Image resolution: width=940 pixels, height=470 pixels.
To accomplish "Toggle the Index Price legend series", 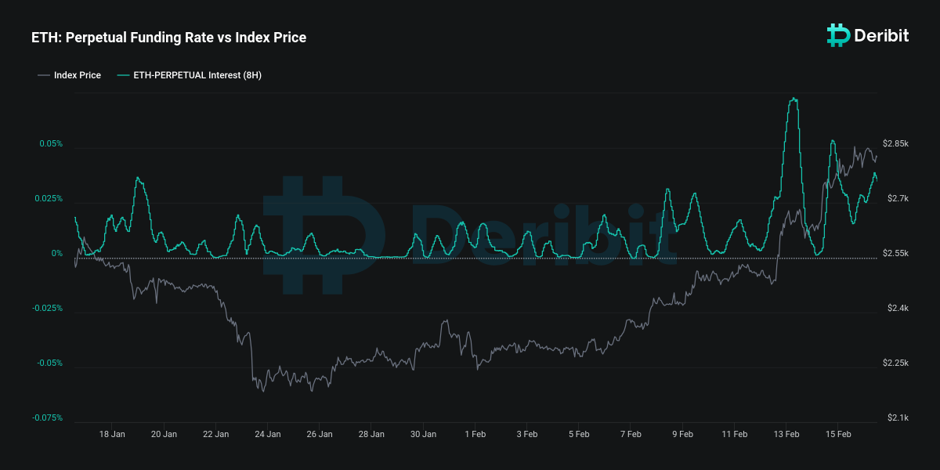I will 77,75.
